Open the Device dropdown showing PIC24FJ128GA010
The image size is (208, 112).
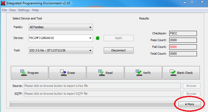click(61, 38)
